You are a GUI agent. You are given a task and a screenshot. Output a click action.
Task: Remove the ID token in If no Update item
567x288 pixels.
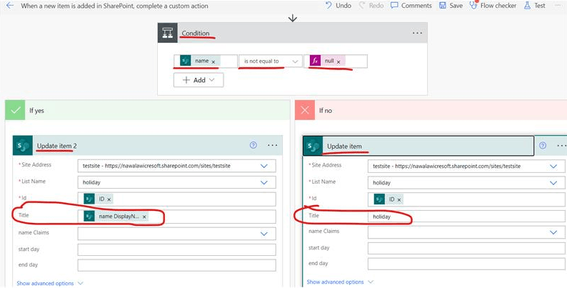coord(399,199)
